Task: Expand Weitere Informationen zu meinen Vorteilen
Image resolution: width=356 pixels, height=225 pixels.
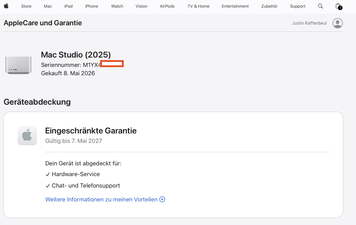Action: [x=105, y=199]
